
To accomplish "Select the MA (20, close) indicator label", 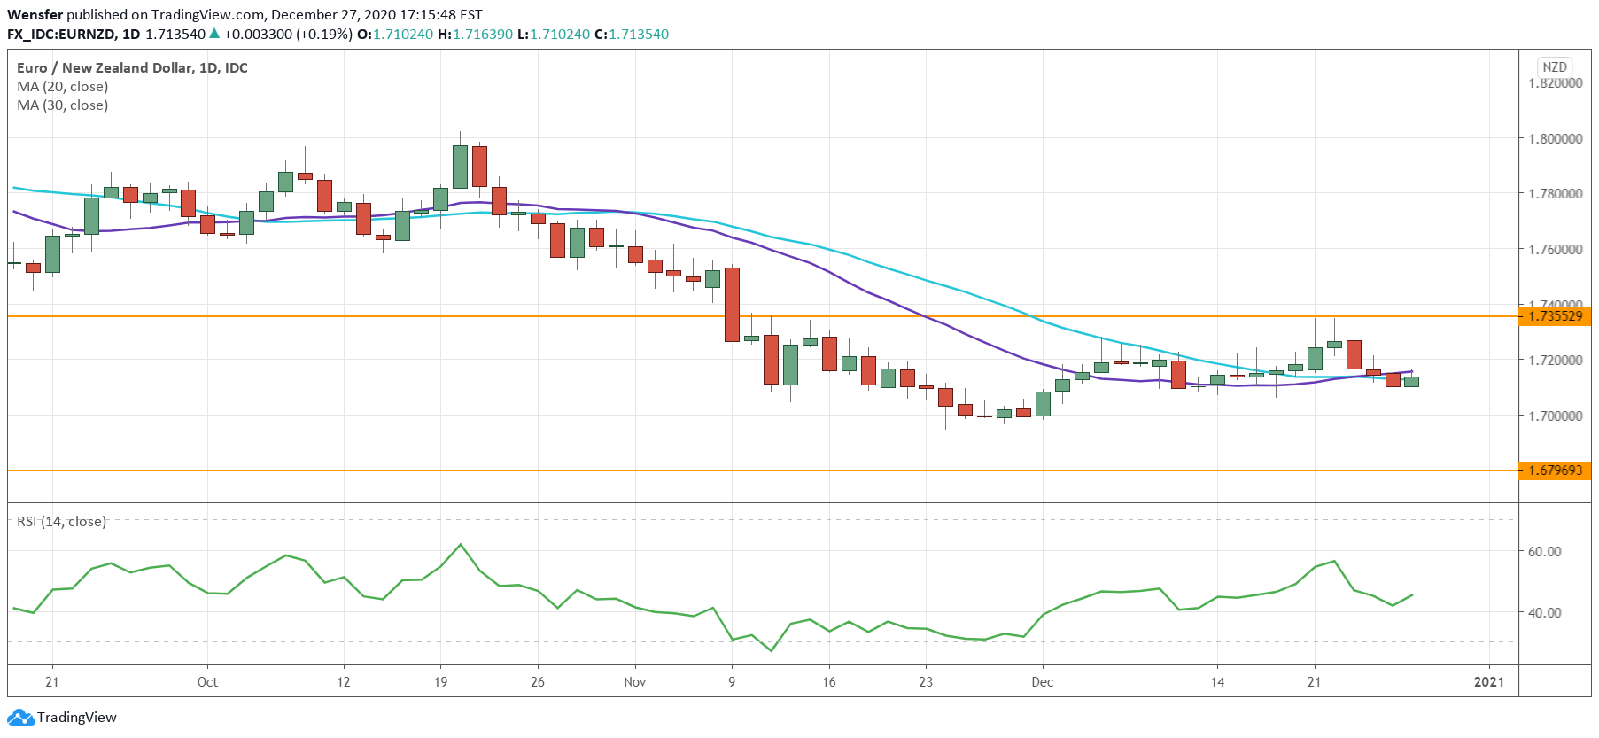I will coord(63,87).
